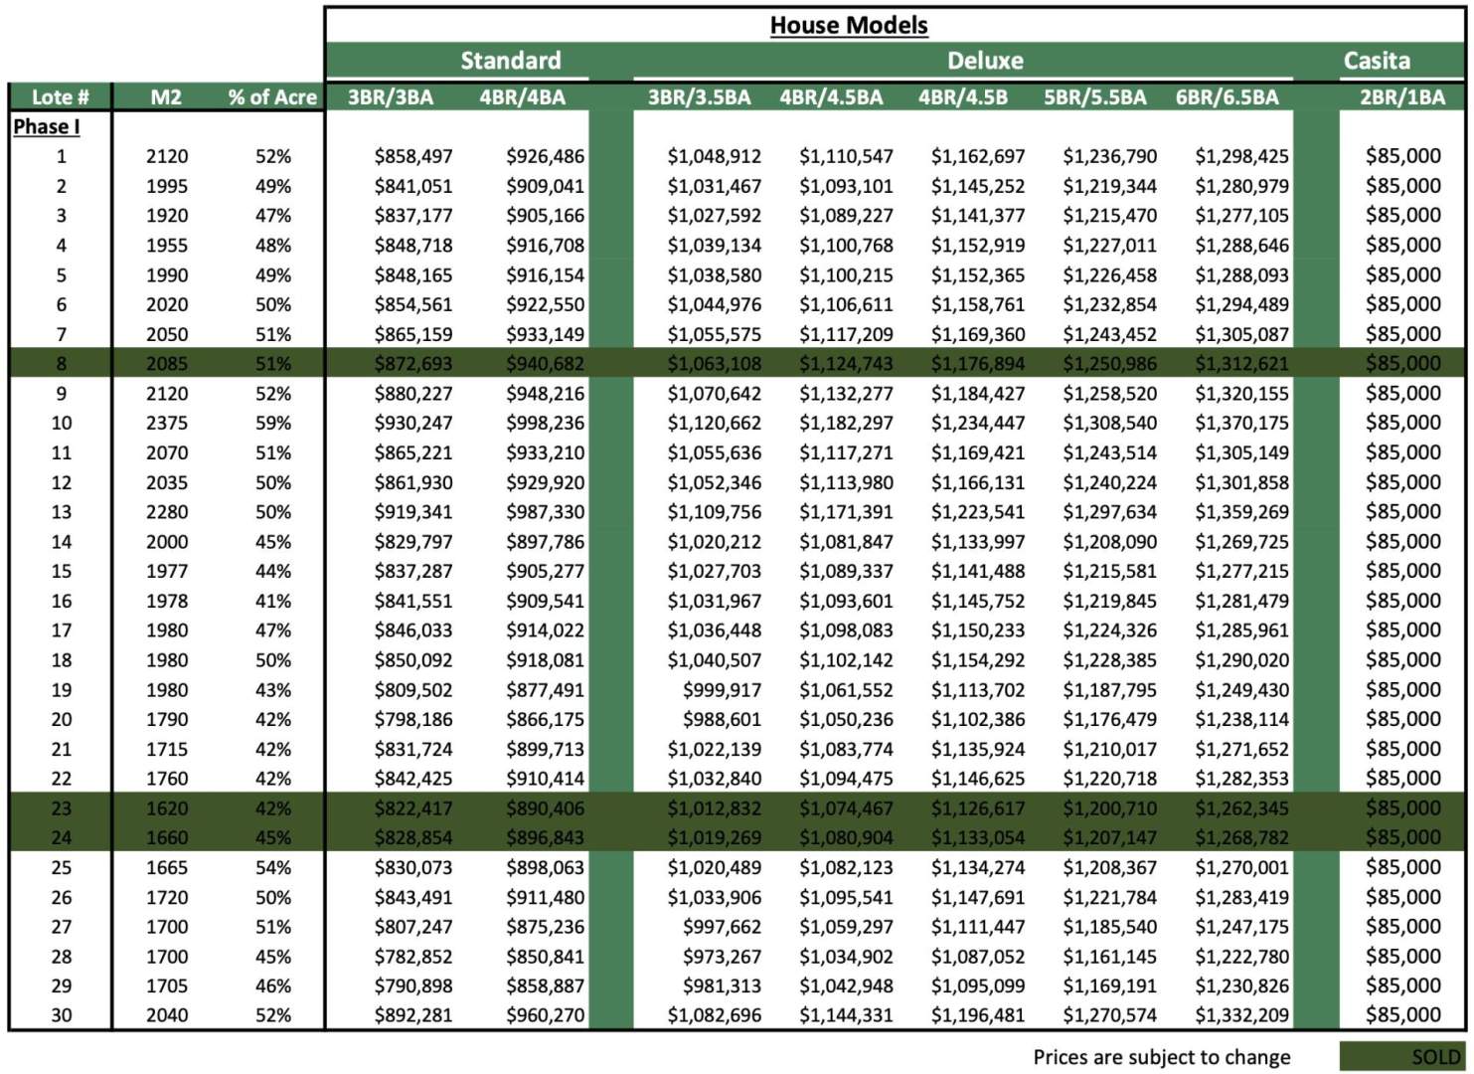The width and height of the screenshot is (1474, 1074).
Task: Click the 2BR/1BA column header
Action: pyautogui.click(x=1401, y=97)
